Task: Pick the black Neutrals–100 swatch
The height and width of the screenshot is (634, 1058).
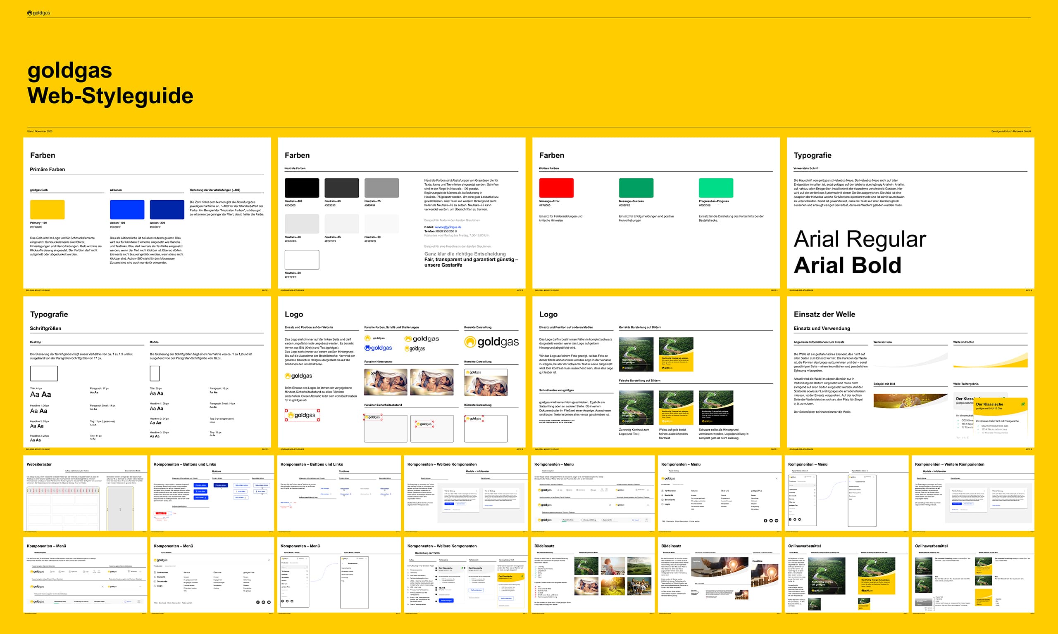Action: point(302,188)
